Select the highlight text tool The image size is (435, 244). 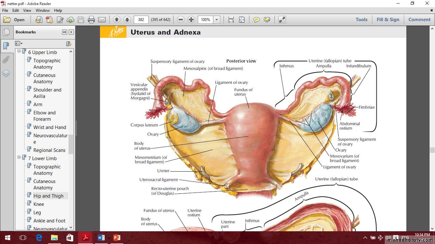(267, 20)
